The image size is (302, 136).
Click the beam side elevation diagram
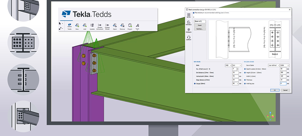pyautogui.click(x=233, y=40)
